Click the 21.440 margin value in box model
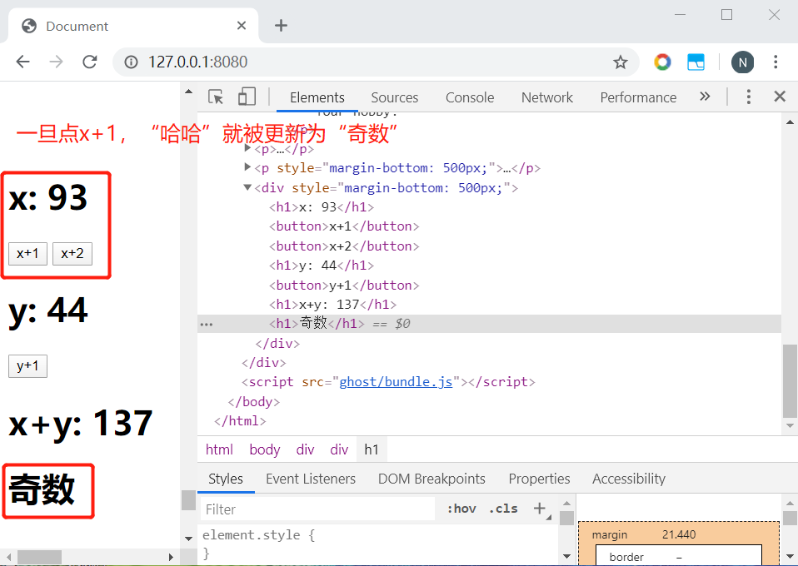The width and height of the screenshot is (798, 566). 679,534
